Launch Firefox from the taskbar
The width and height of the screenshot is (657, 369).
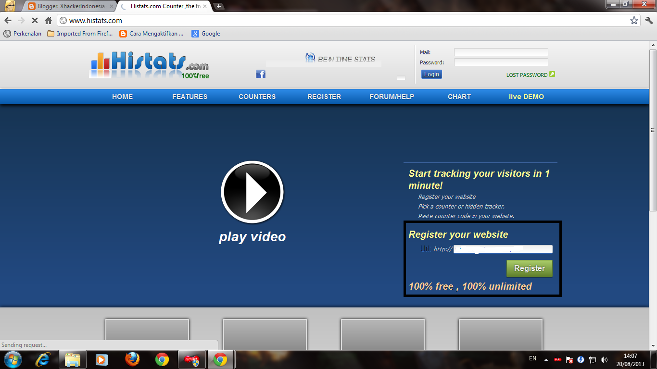pyautogui.click(x=132, y=359)
